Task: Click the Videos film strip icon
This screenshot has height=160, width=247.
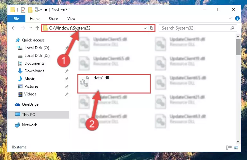Action: pyautogui.click(x=20, y=94)
